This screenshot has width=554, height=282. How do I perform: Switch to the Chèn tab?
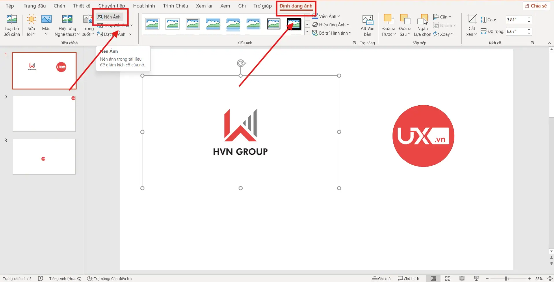pos(59,6)
